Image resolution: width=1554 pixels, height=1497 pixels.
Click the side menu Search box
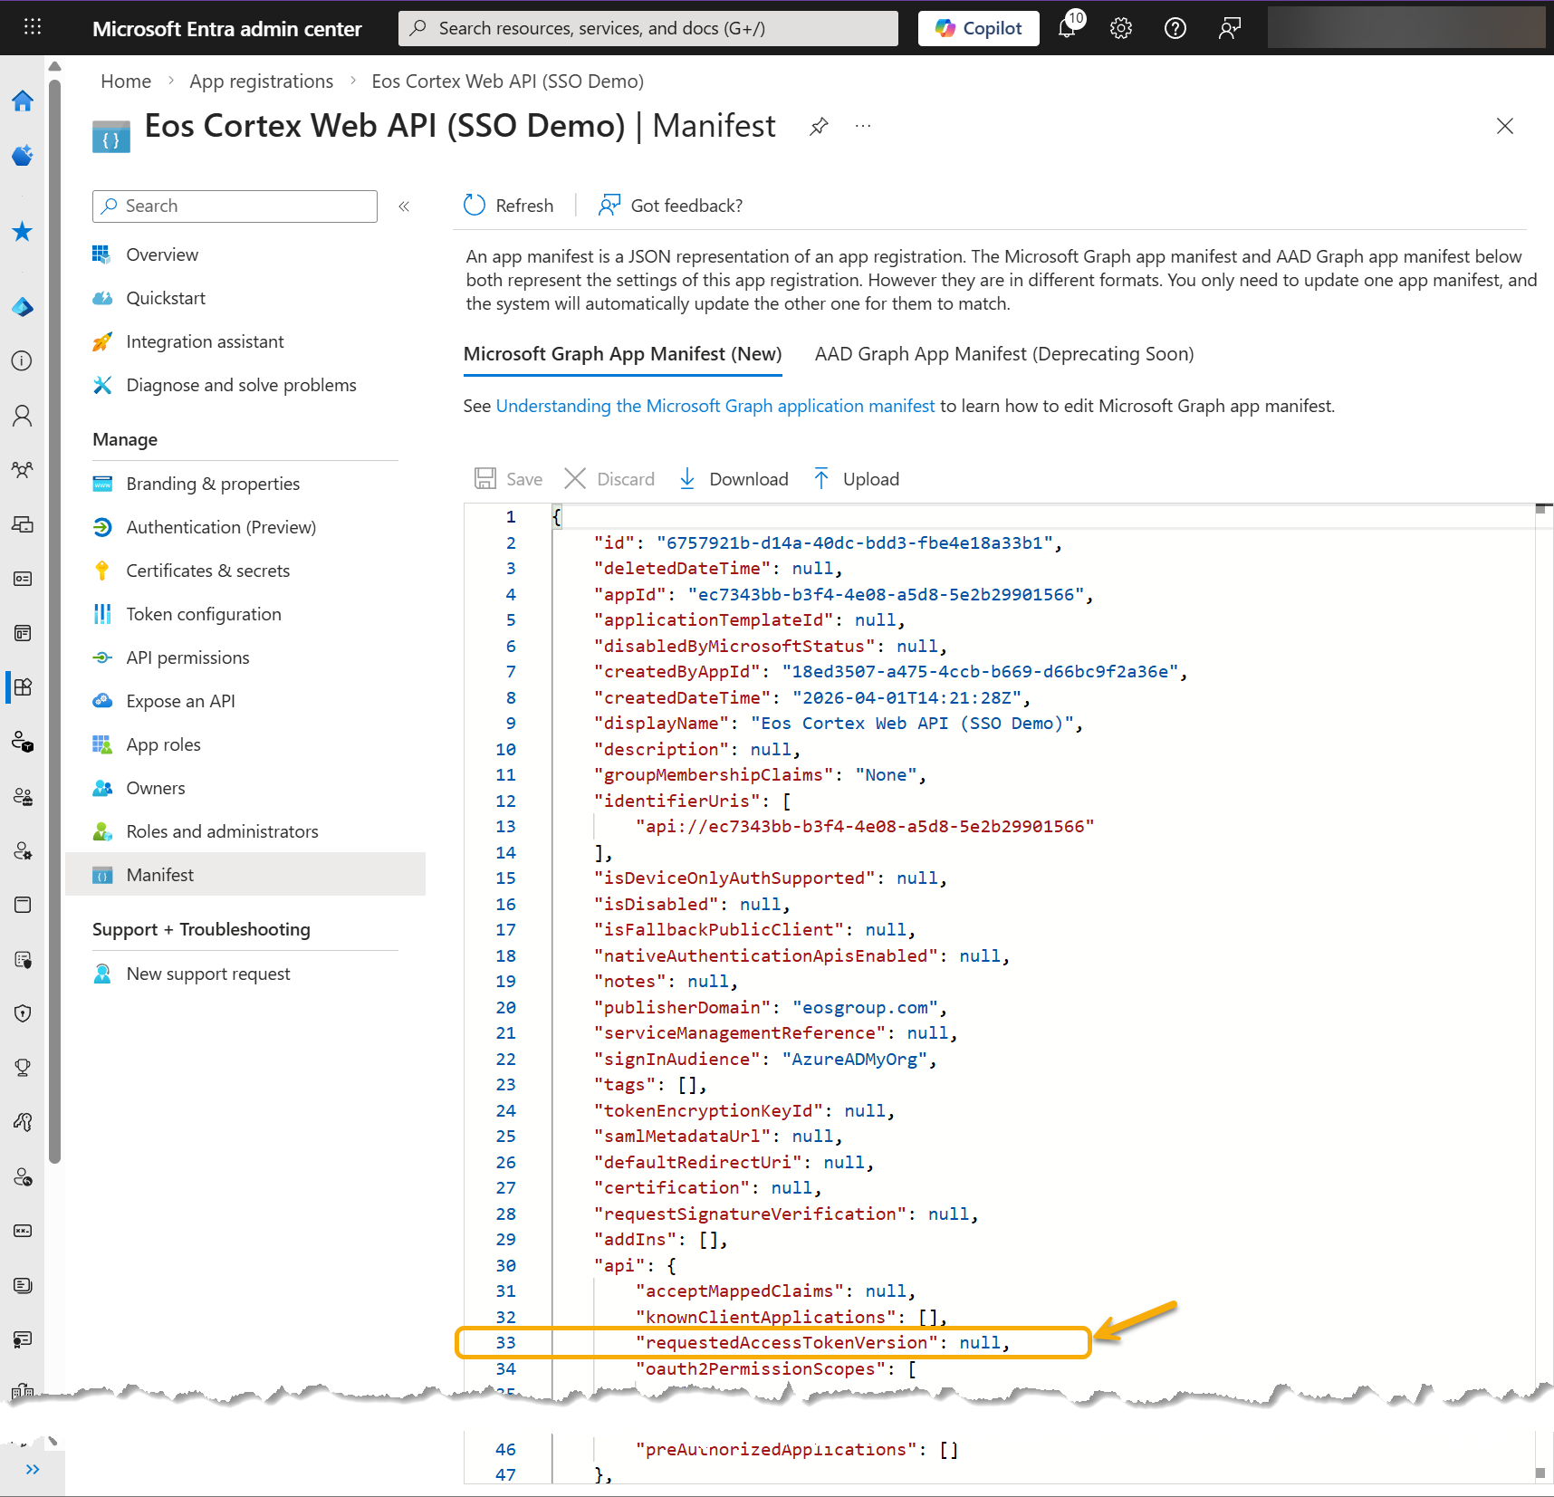[235, 206]
